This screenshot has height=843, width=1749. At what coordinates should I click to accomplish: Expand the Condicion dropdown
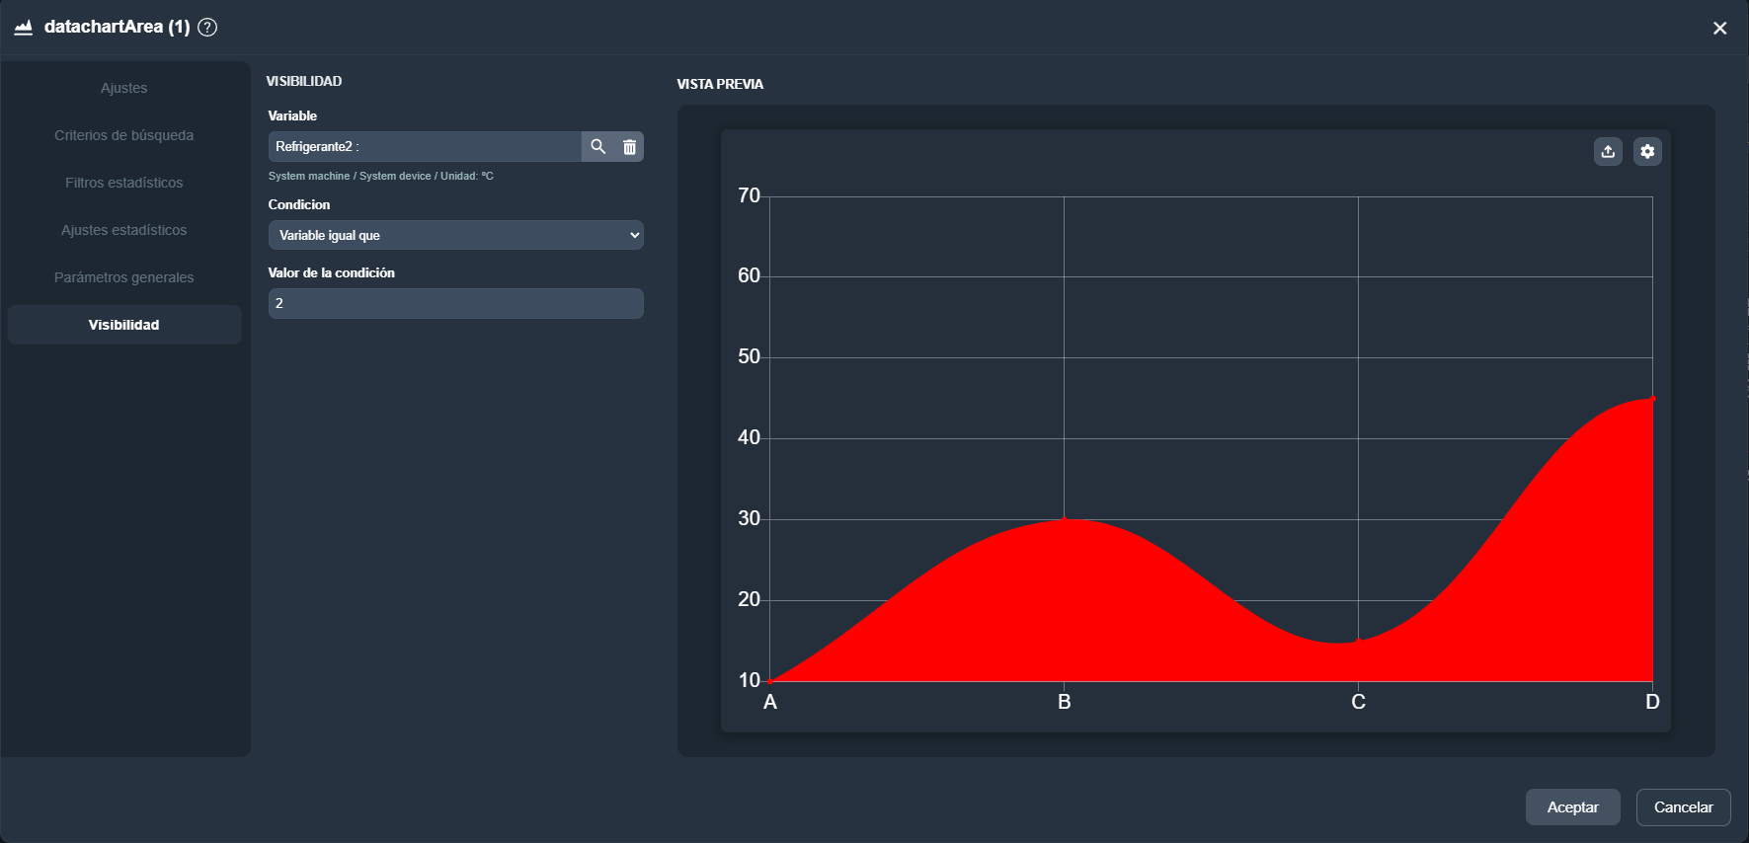[x=455, y=235]
